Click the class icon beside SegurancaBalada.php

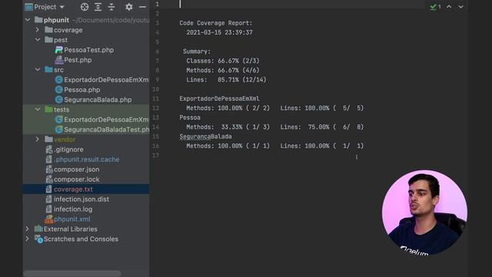(x=58, y=100)
